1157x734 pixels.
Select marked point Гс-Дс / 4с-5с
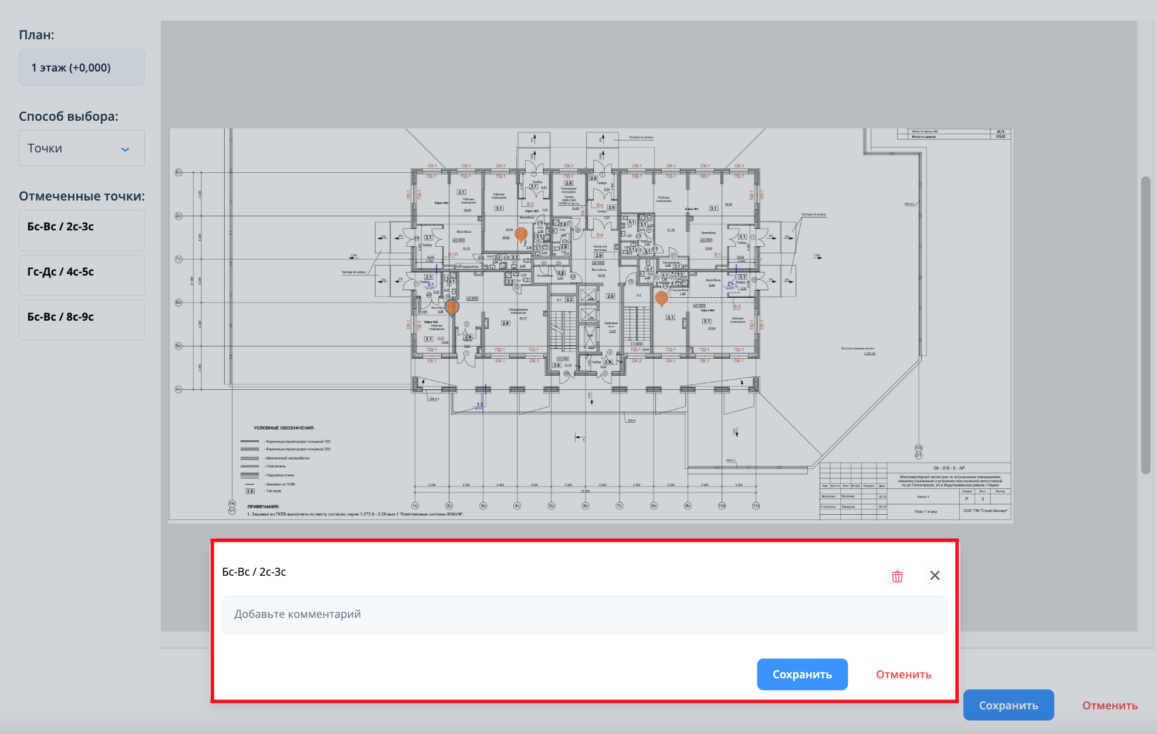coord(82,275)
